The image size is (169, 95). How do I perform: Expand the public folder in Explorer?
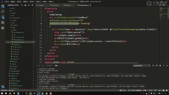coord(13,8)
